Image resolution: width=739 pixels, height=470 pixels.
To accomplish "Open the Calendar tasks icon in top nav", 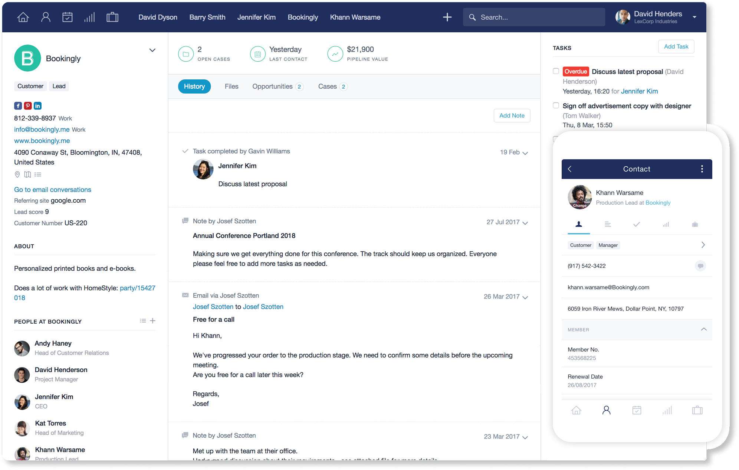I will 68,17.
